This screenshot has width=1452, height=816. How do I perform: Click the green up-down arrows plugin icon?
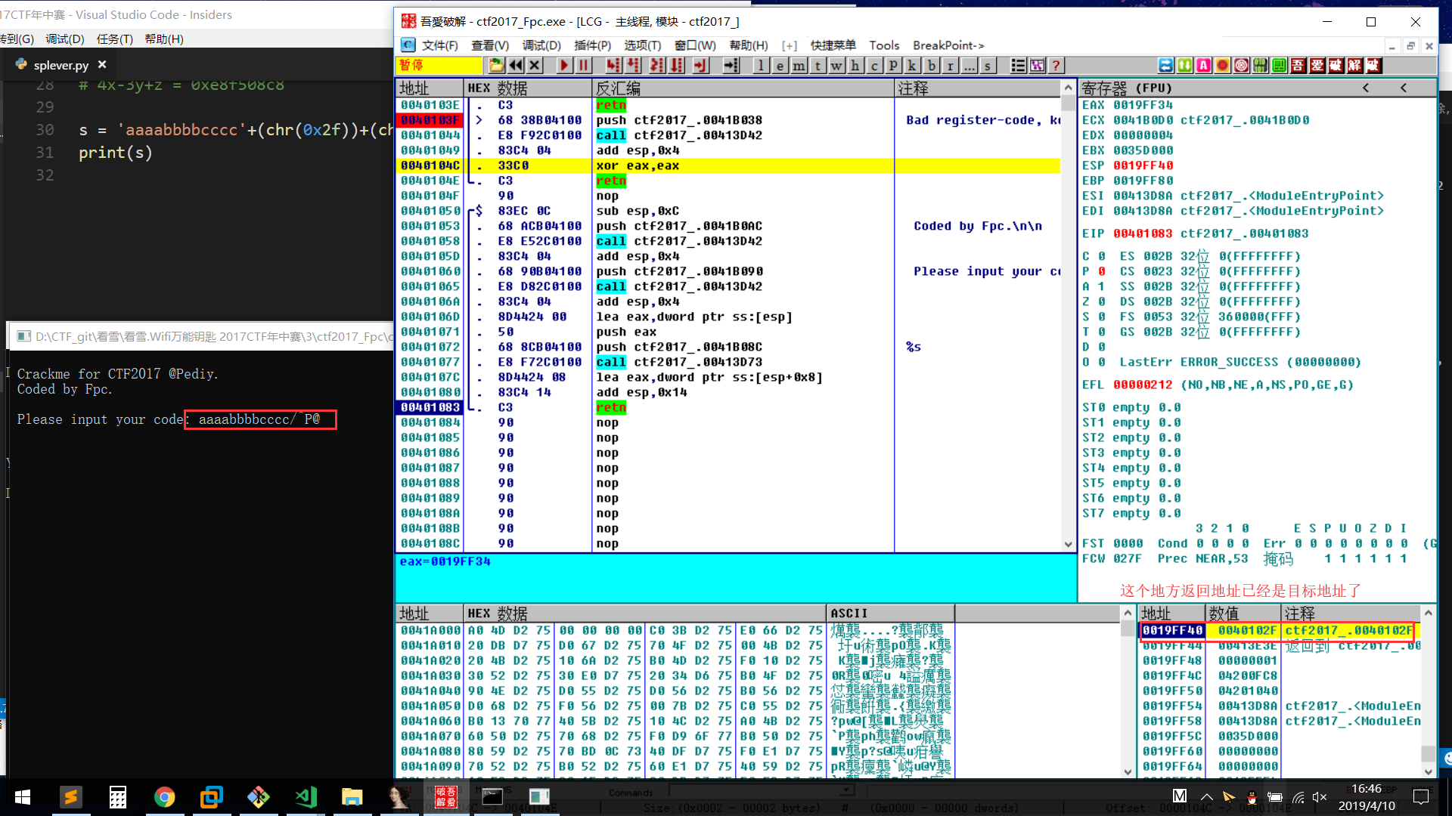tap(1184, 66)
